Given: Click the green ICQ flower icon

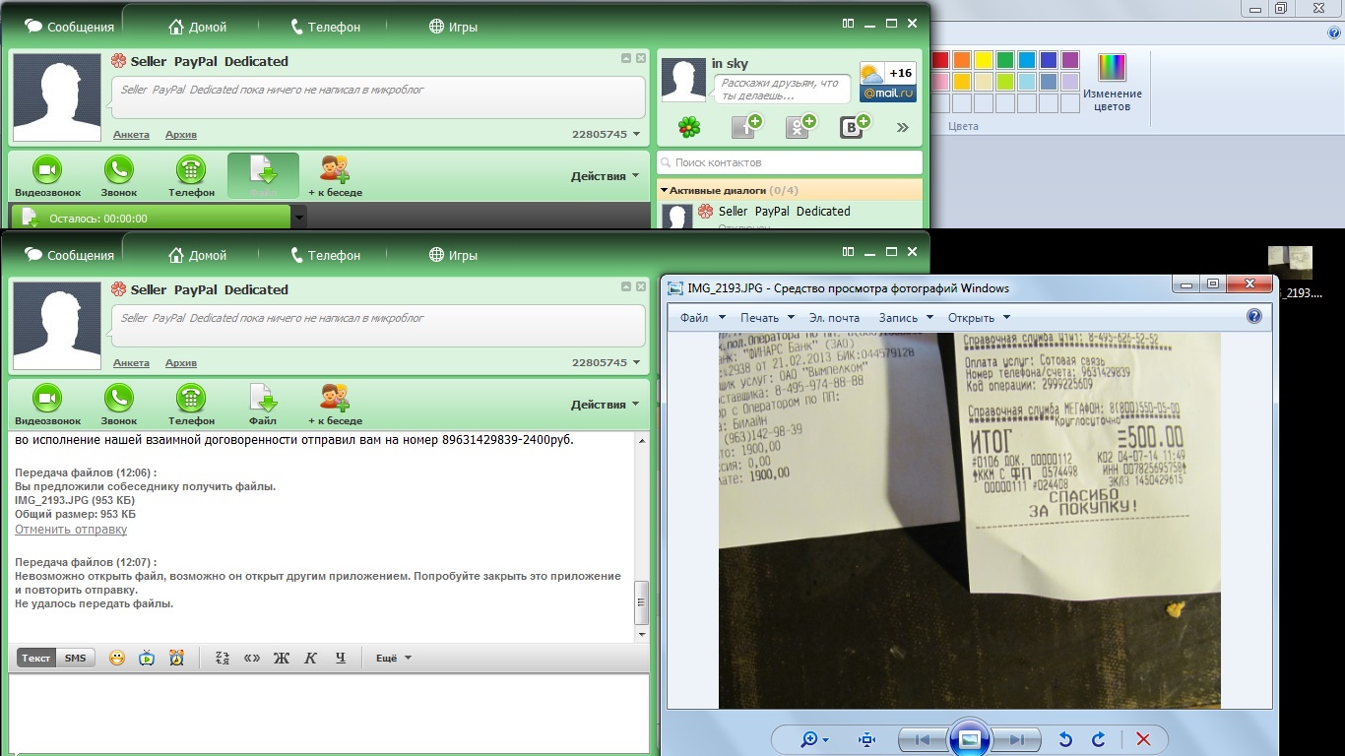Looking at the screenshot, I should click(x=690, y=127).
